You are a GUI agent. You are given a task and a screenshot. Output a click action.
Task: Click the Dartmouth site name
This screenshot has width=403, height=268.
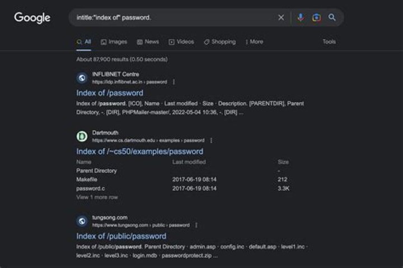coord(105,132)
